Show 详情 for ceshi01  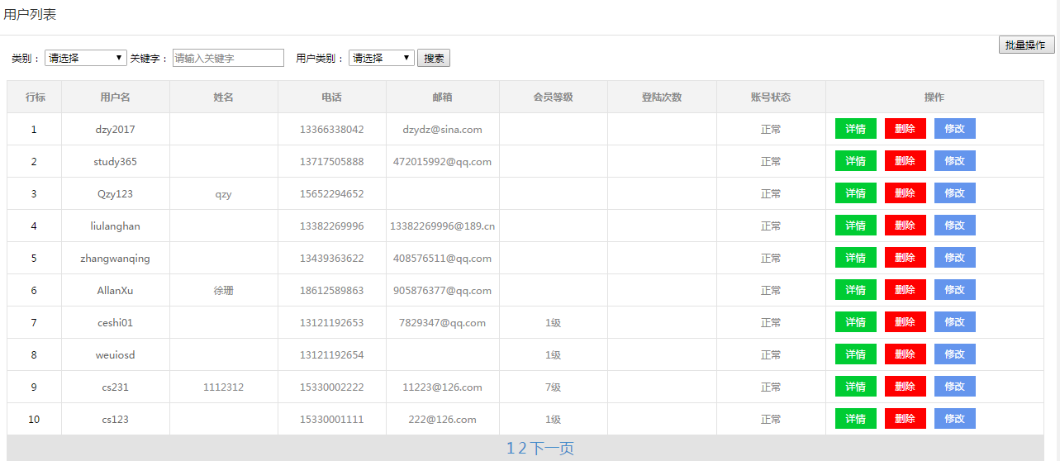856,322
